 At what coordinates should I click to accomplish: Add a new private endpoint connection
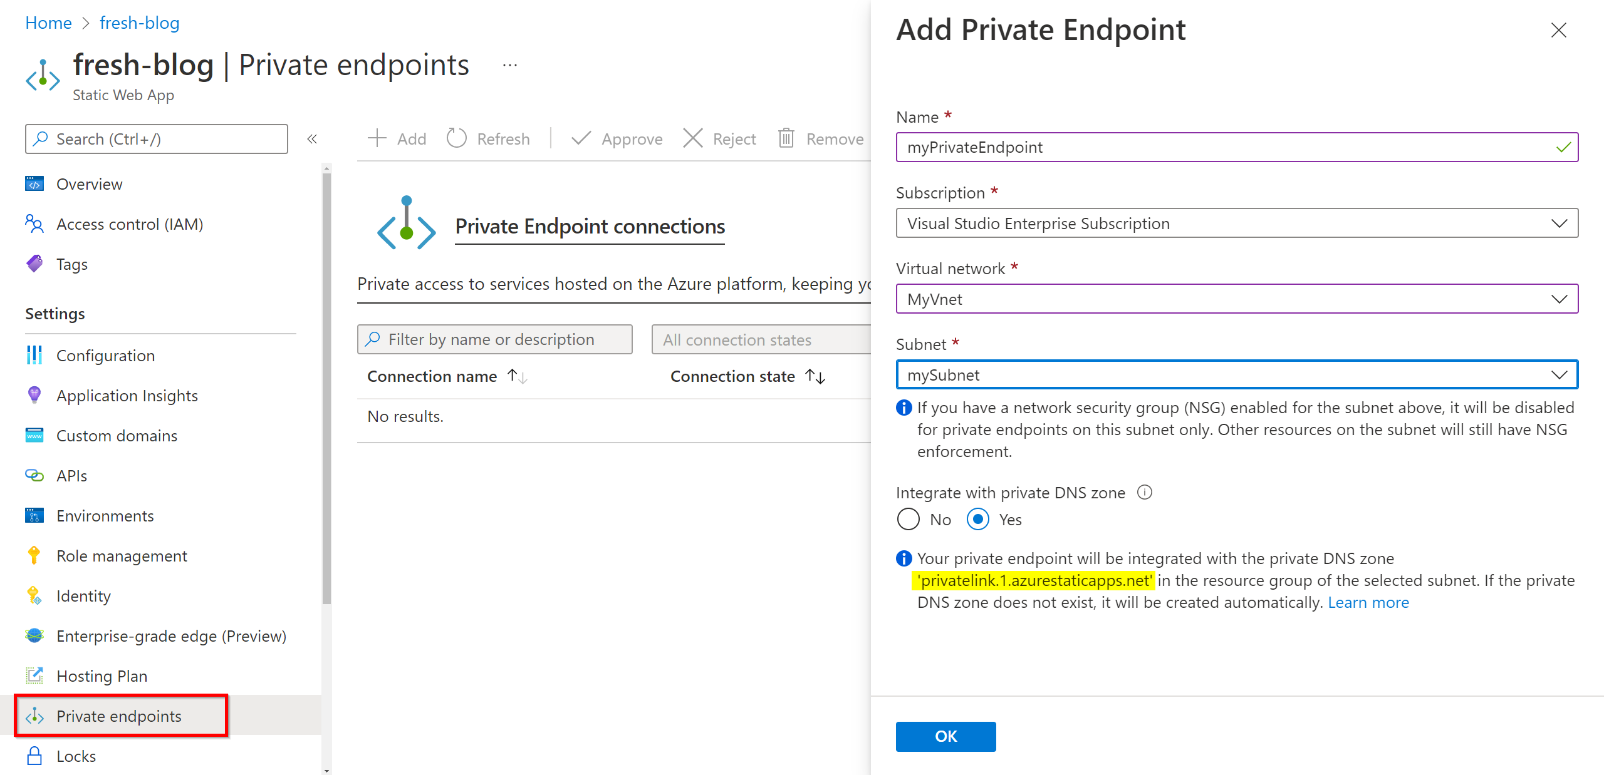[397, 138]
